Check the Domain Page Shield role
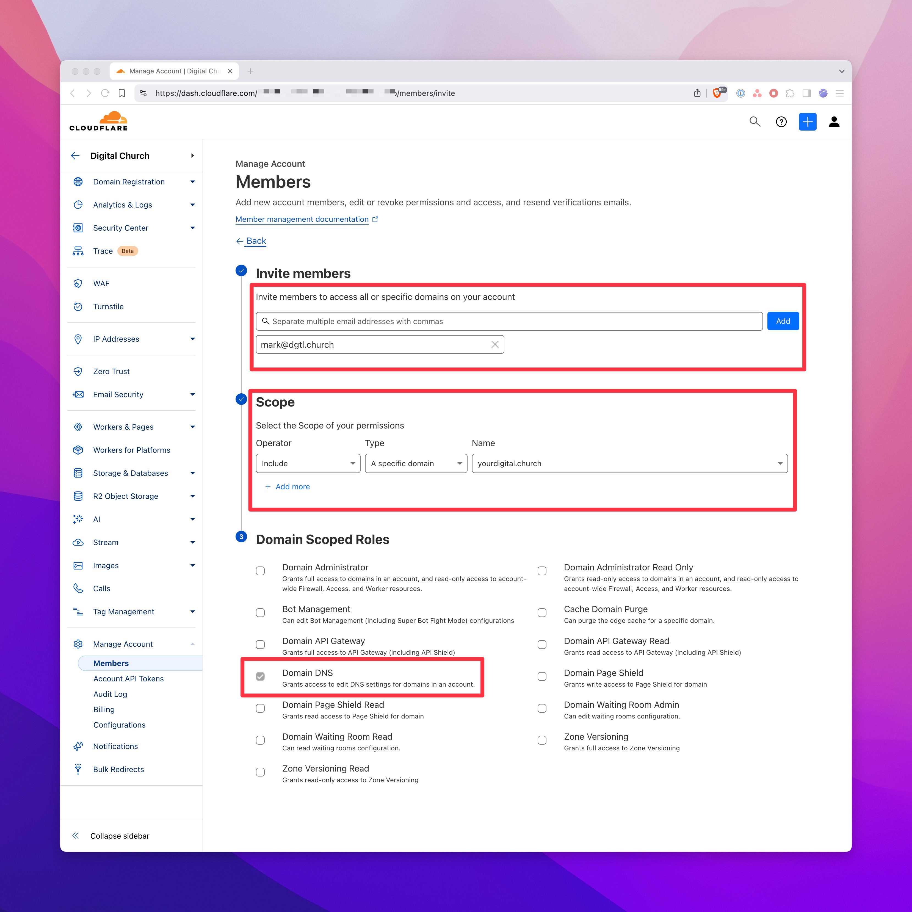Image resolution: width=912 pixels, height=912 pixels. (542, 676)
